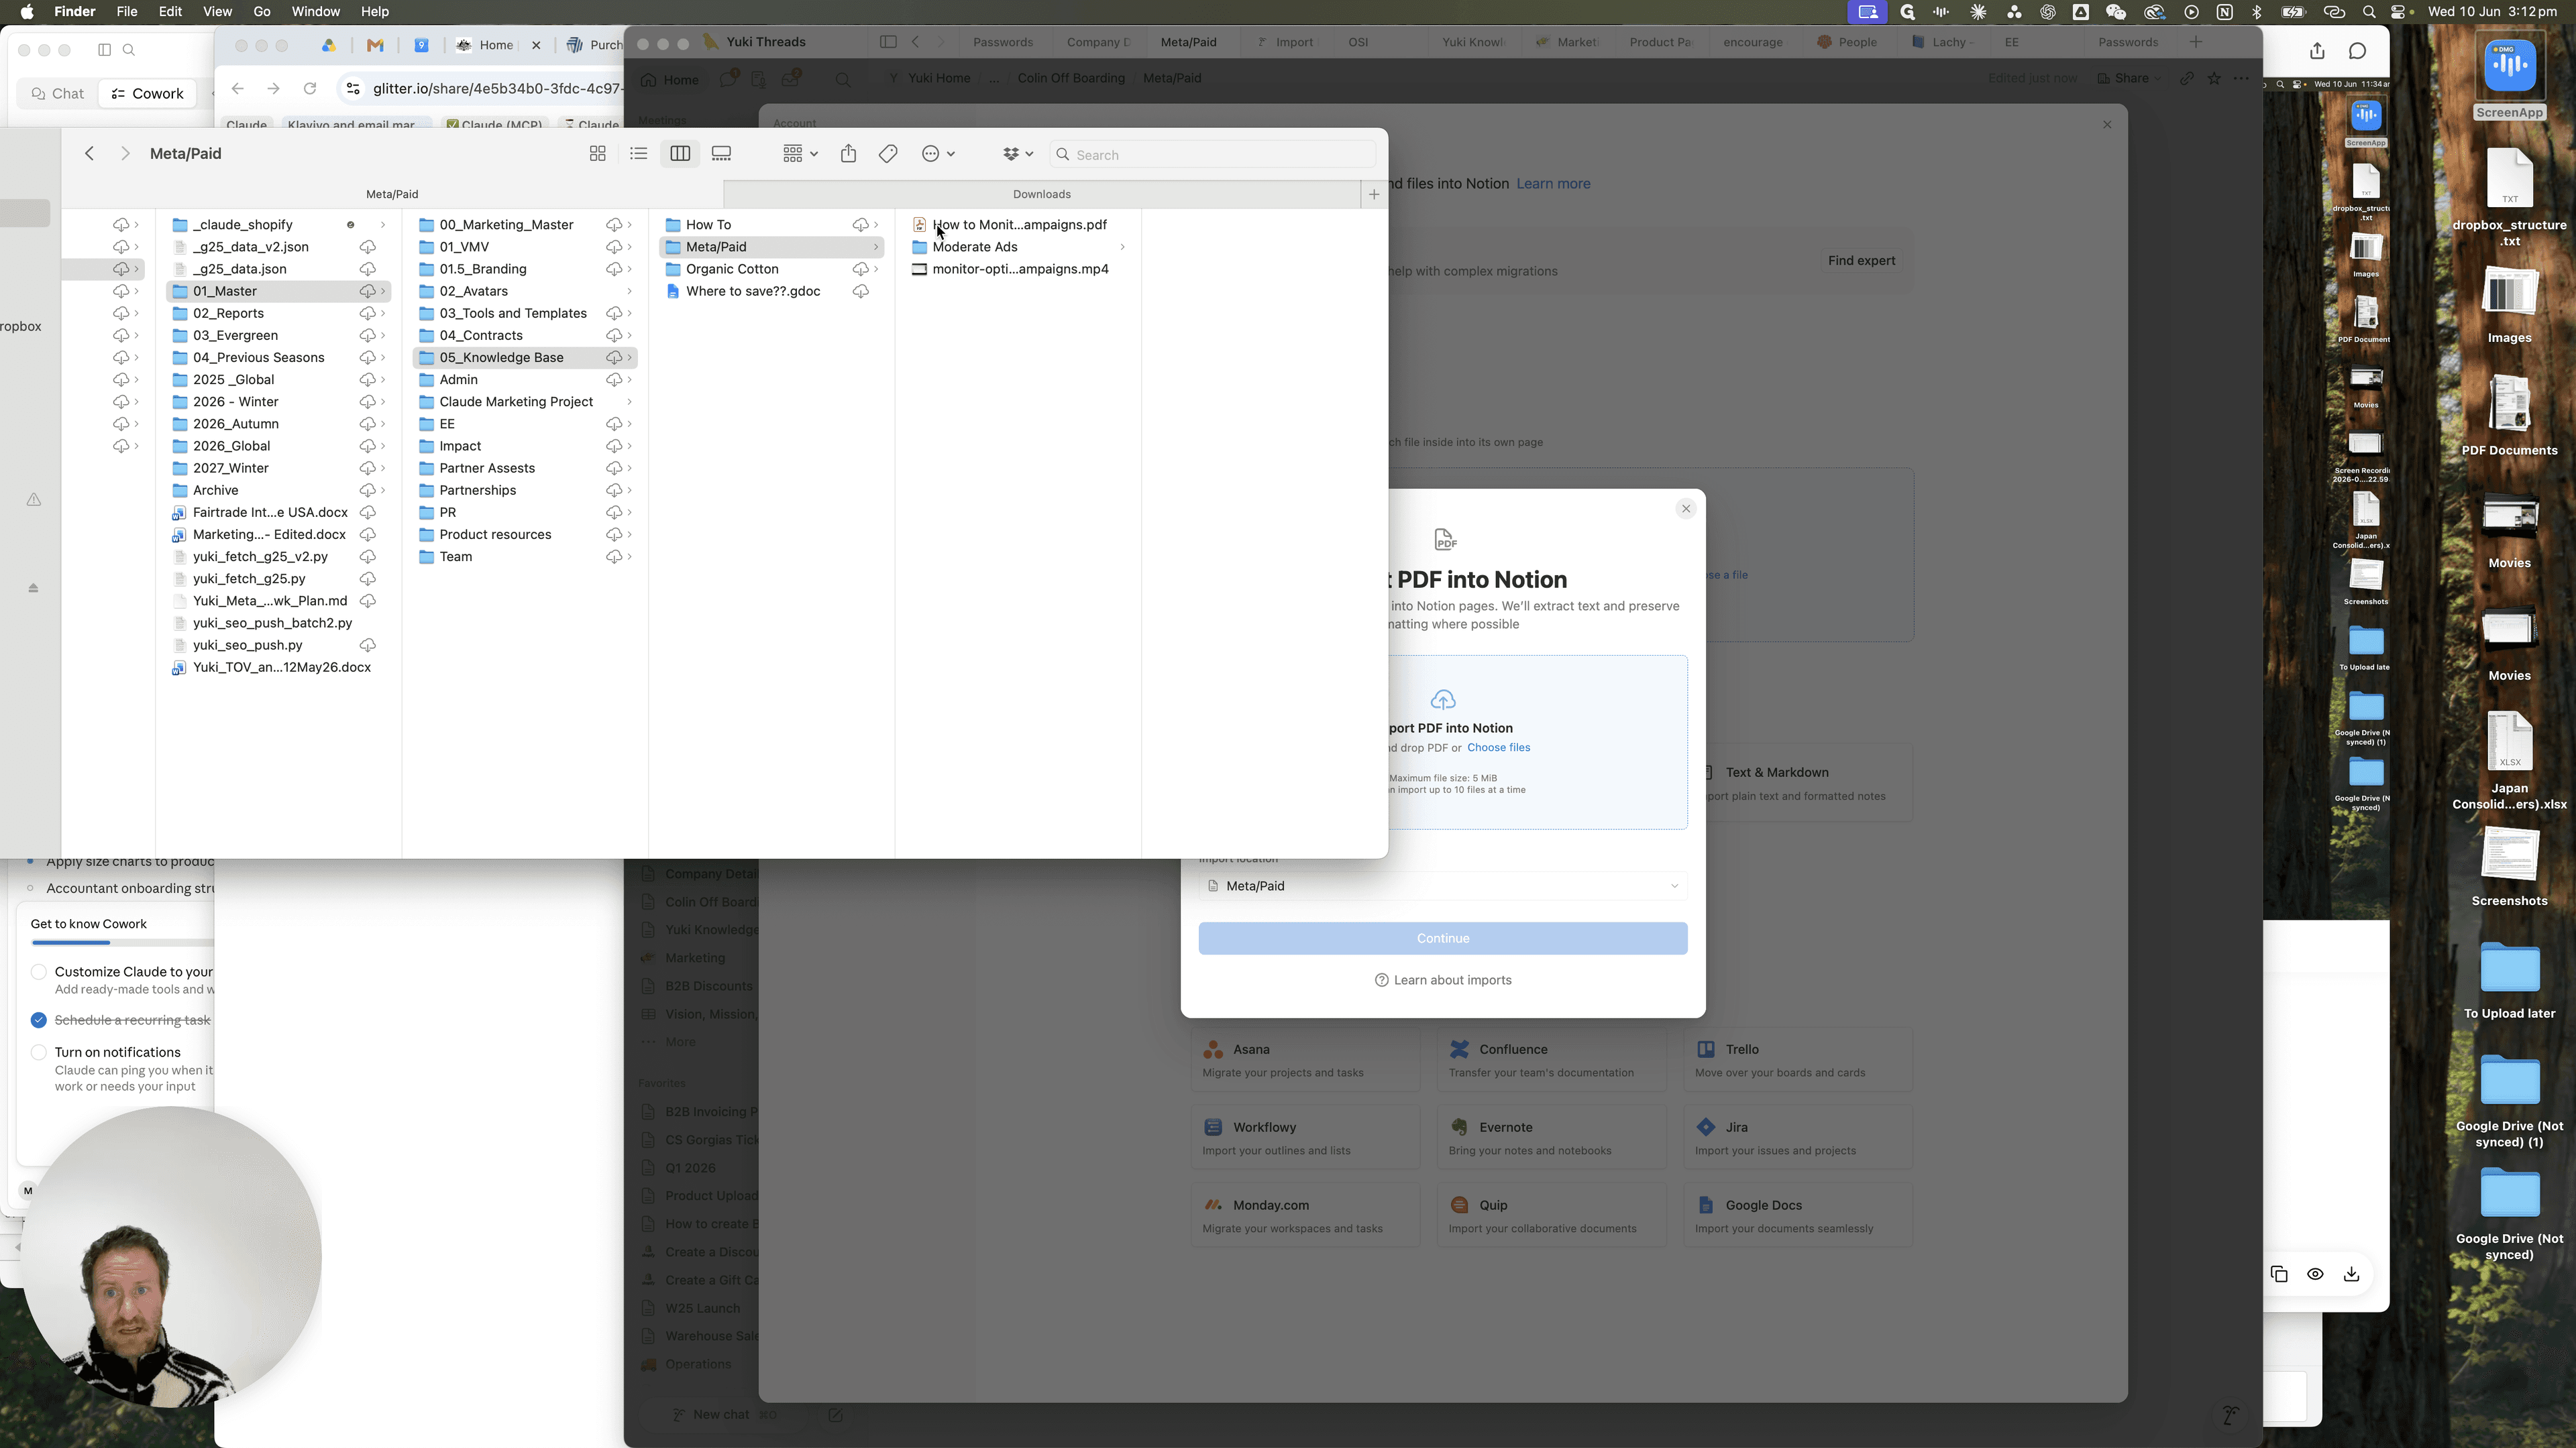The width and height of the screenshot is (2576, 1448).
Task: Download yuki_seo_push.py cloud icon
Action: (x=367, y=644)
